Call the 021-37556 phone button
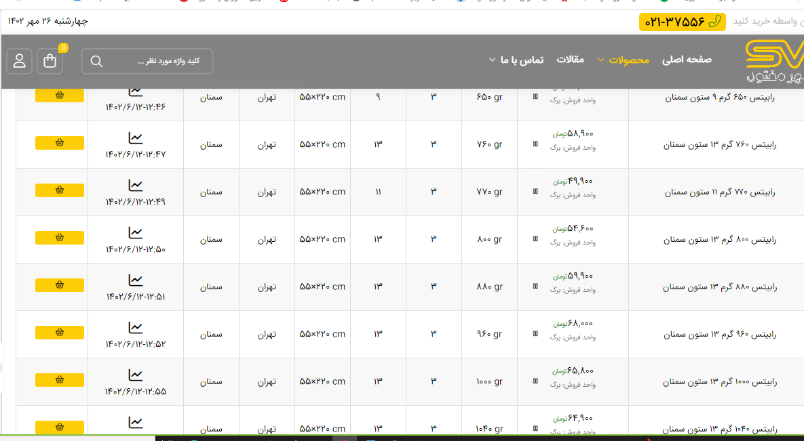 pyautogui.click(x=682, y=22)
